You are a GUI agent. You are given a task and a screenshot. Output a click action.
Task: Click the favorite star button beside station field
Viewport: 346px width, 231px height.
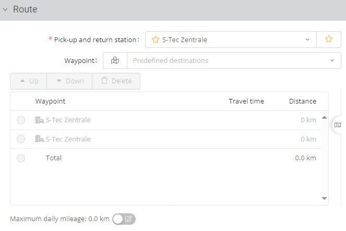(x=329, y=40)
